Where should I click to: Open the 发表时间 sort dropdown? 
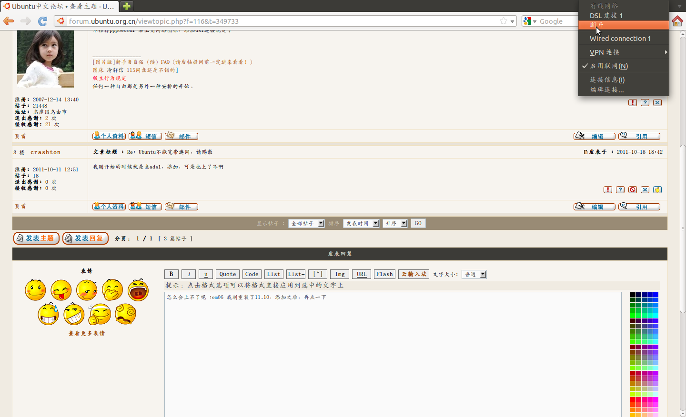click(x=361, y=223)
